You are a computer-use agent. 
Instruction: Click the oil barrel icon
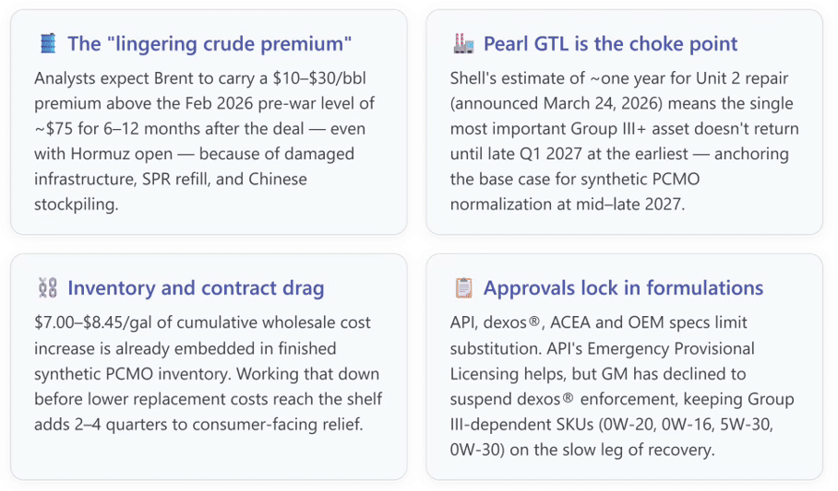48,44
